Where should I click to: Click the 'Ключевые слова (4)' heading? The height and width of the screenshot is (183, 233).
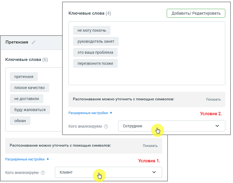90,13
